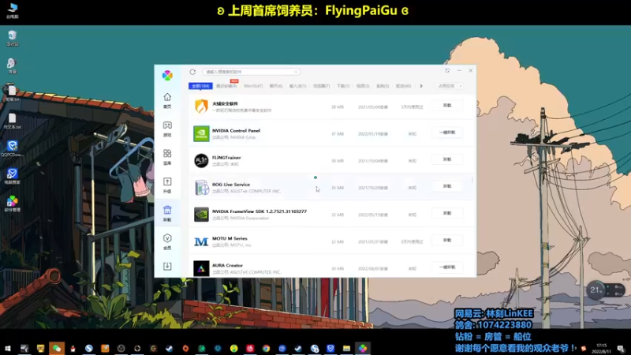The width and height of the screenshot is (631, 355).
Task: Open Google Chrome from the taskbar
Action: pyautogui.click(x=266, y=349)
